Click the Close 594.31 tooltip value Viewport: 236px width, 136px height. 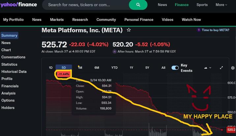coord(106,86)
